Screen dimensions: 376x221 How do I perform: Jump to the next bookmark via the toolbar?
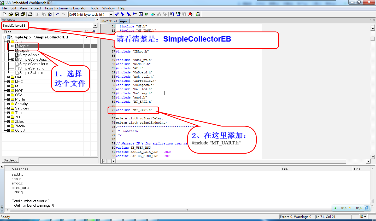tap(153, 14)
